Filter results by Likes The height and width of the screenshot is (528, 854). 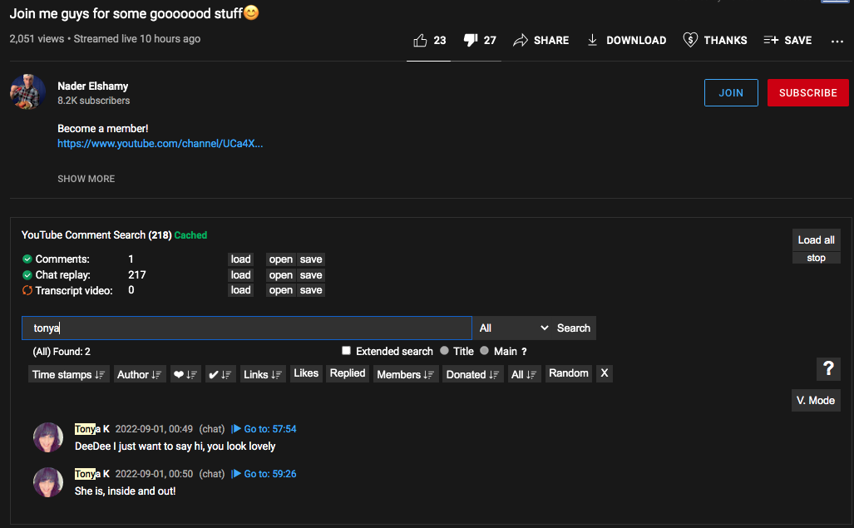point(306,373)
